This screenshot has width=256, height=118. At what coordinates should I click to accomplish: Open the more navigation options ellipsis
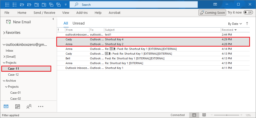[x=41, y=106]
